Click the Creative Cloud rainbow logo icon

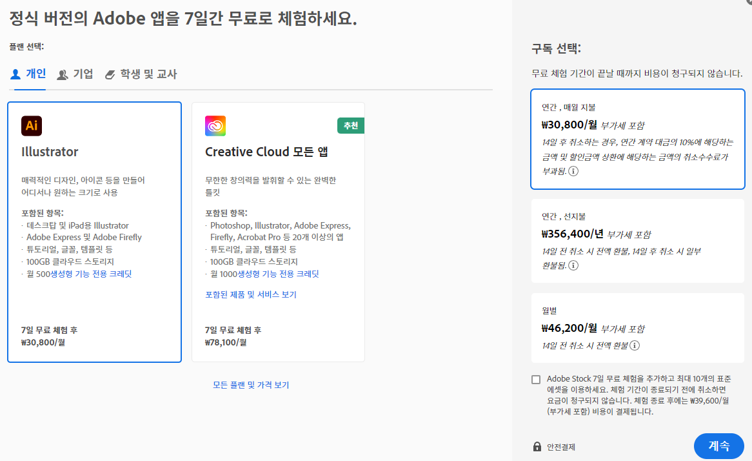[215, 126]
